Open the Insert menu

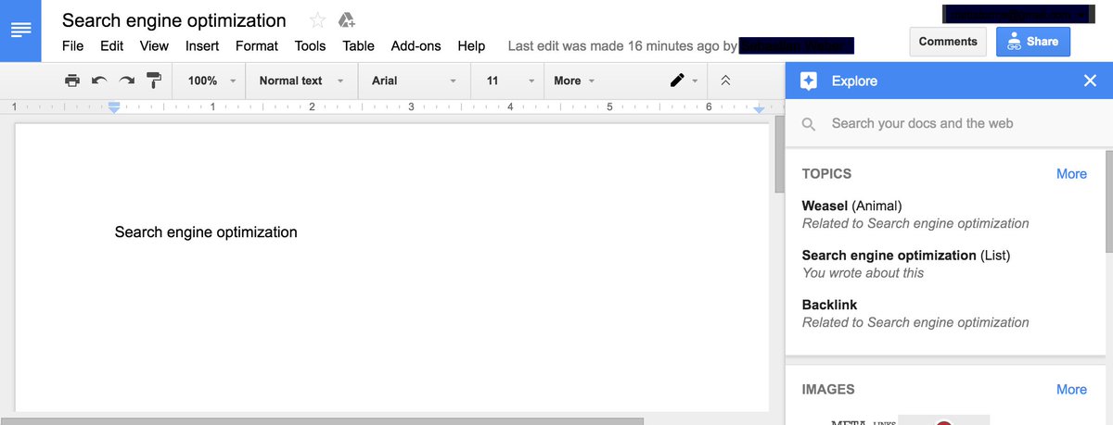point(202,45)
